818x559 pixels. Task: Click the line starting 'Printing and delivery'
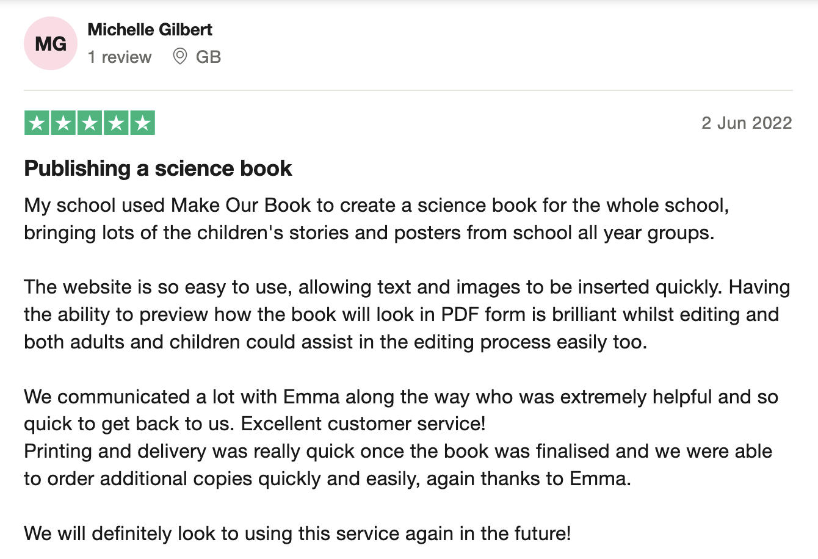(398, 451)
